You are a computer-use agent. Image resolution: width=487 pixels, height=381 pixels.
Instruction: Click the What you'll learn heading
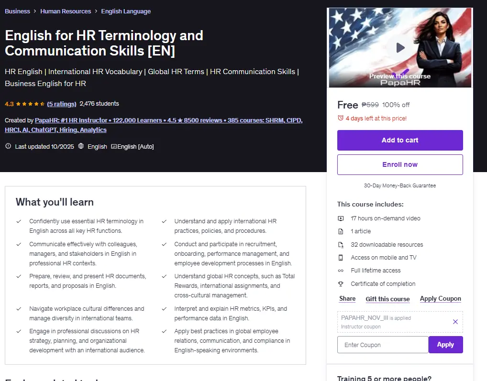[55, 202]
